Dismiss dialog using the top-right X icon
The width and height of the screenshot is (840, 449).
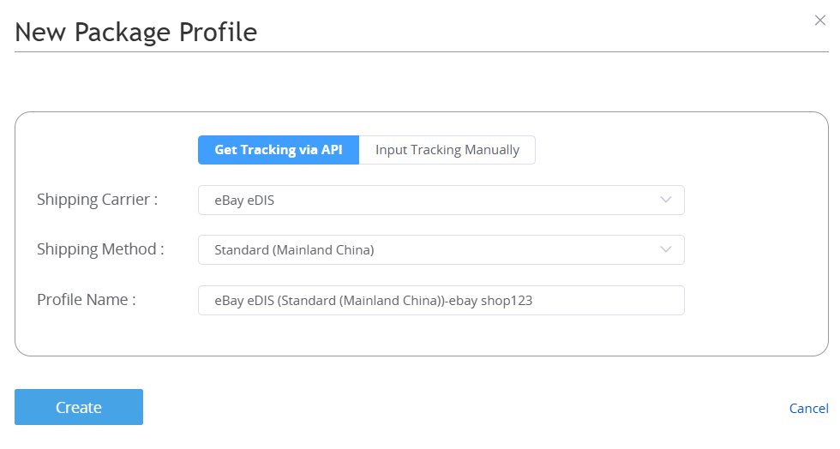pos(819,21)
